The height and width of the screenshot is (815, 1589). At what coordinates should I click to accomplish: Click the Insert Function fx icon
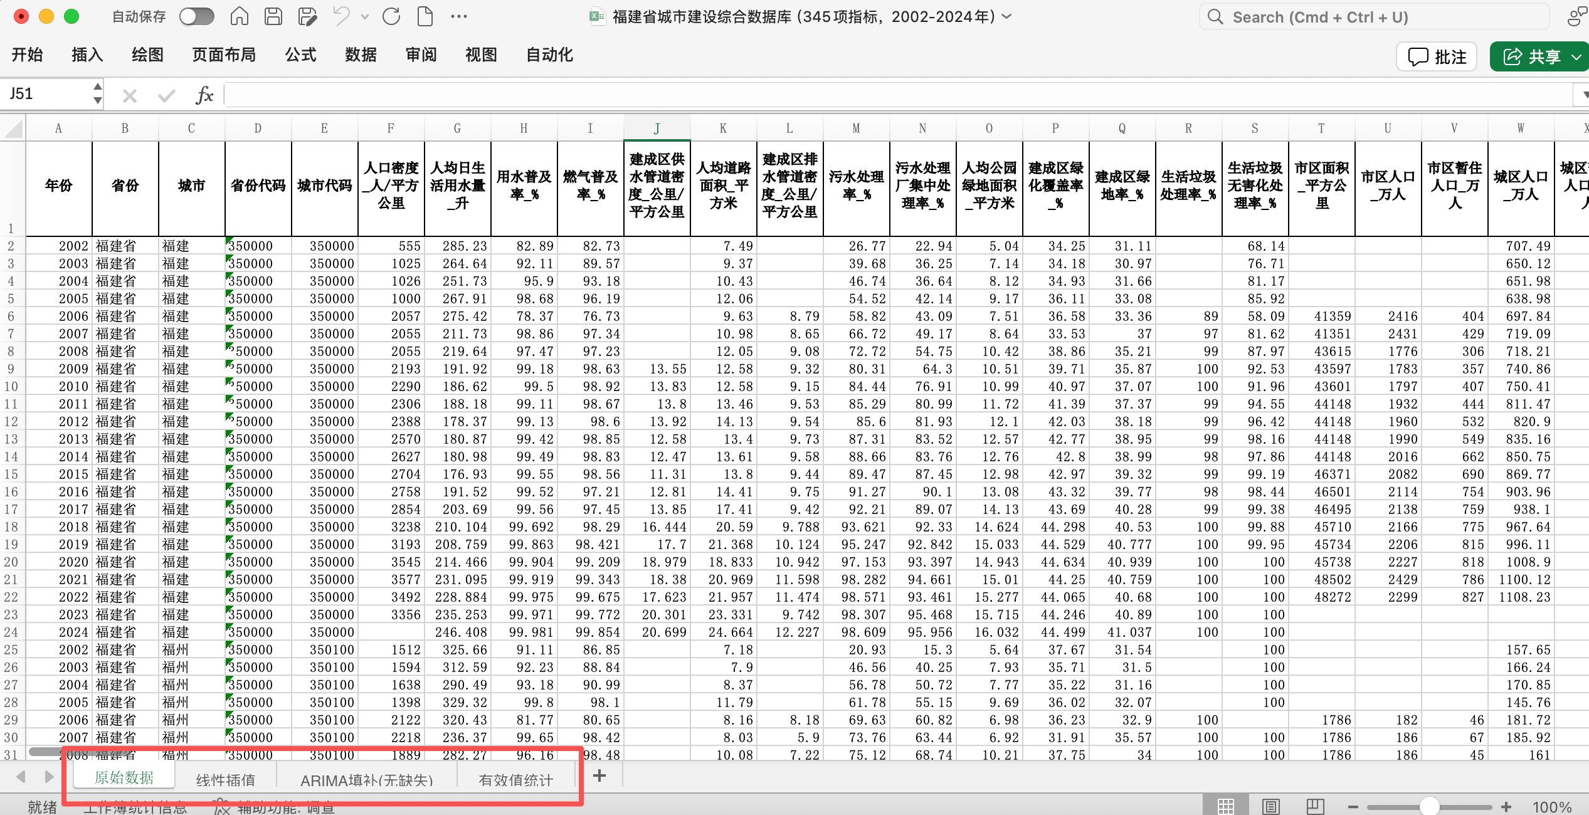[204, 95]
